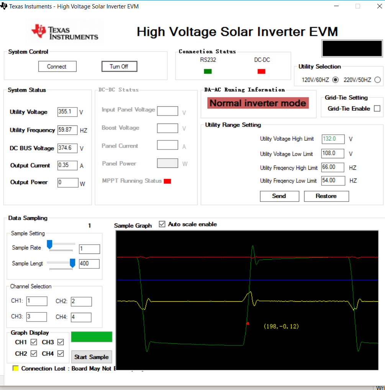Close the Solar Inverter EVM window
The height and width of the screenshot is (390, 385).
tap(379, 6)
